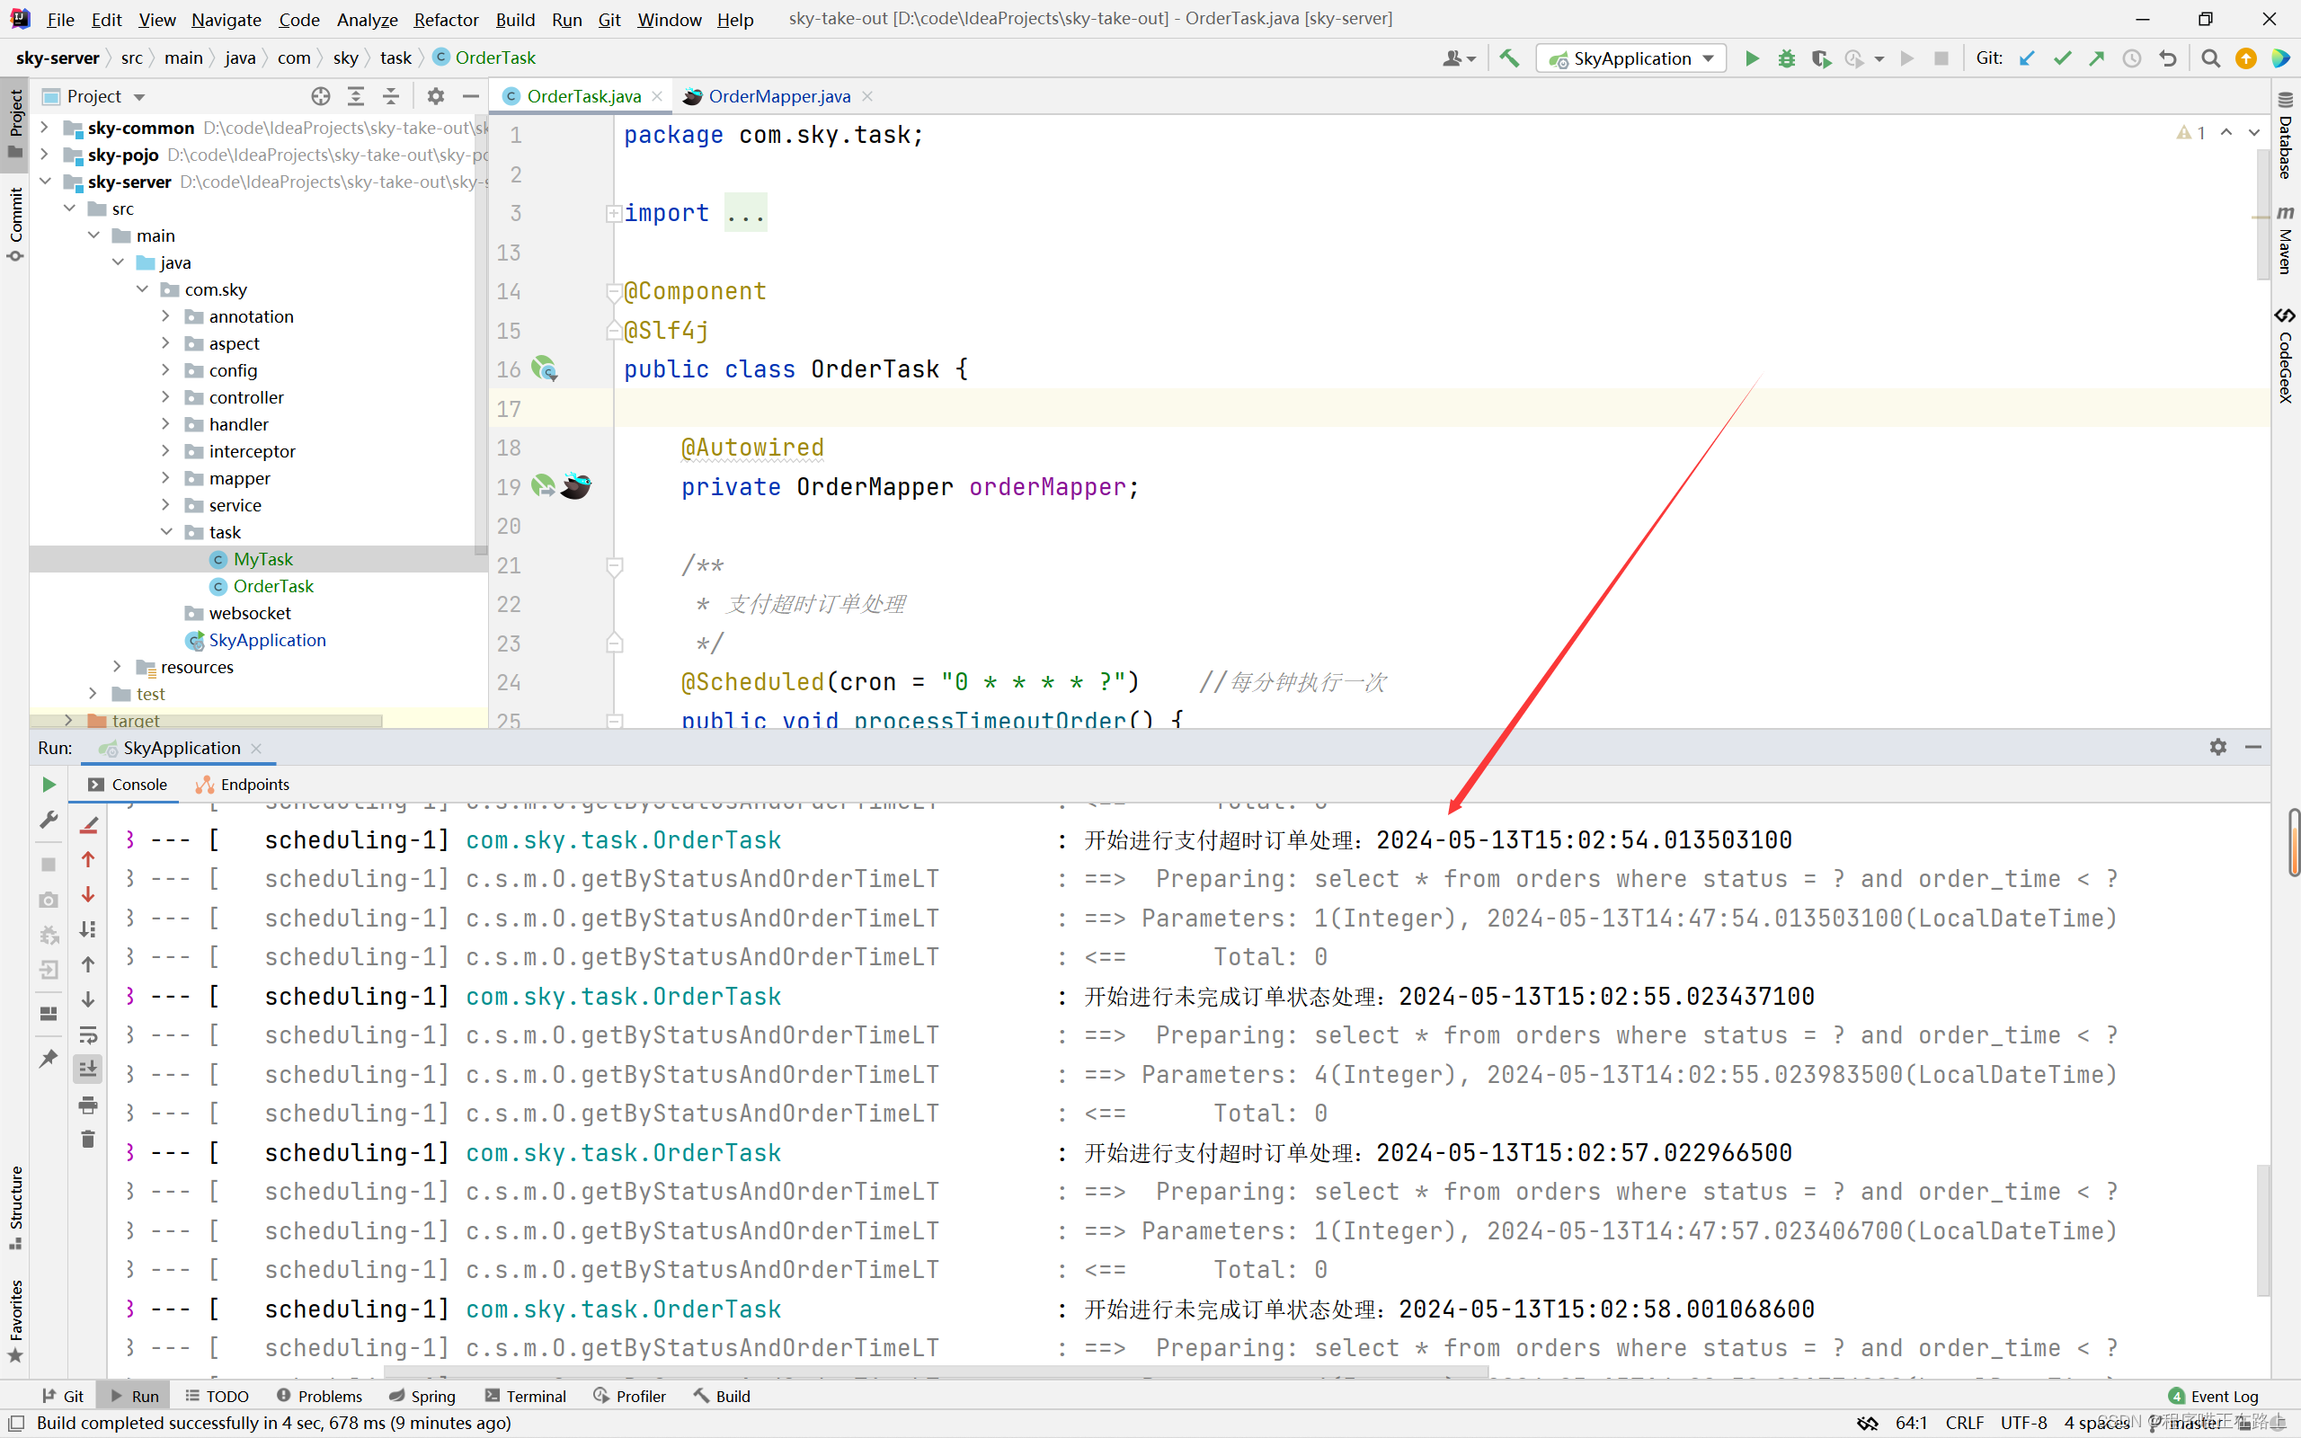The height and width of the screenshot is (1438, 2301).
Task: Open the SkyApplication run configuration dropdown
Action: (x=1632, y=59)
